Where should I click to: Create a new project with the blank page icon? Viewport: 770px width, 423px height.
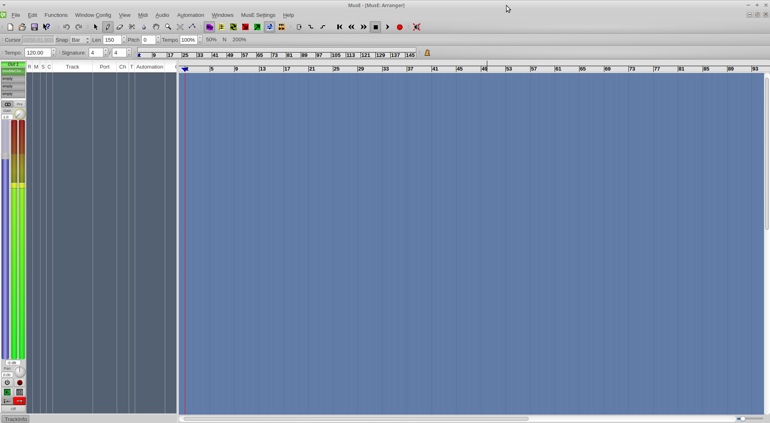pos(10,27)
